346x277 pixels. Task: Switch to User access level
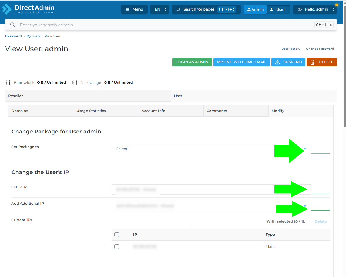coord(278,9)
